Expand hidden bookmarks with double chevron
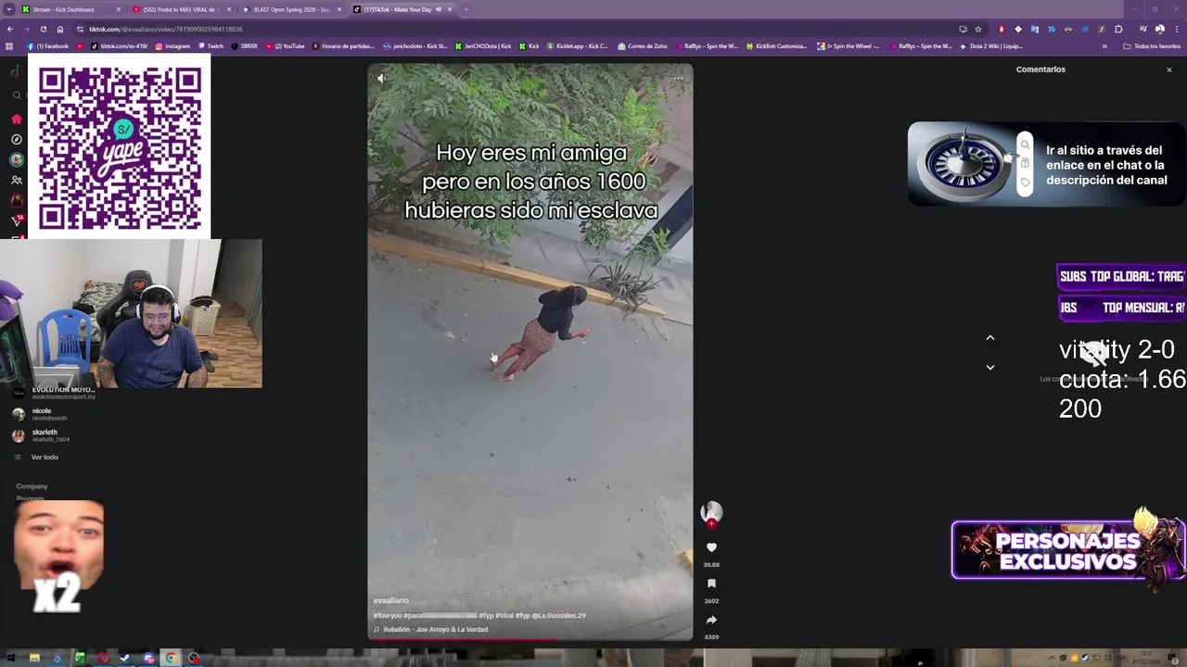The height and width of the screenshot is (667, 1187). point(1104,45)
